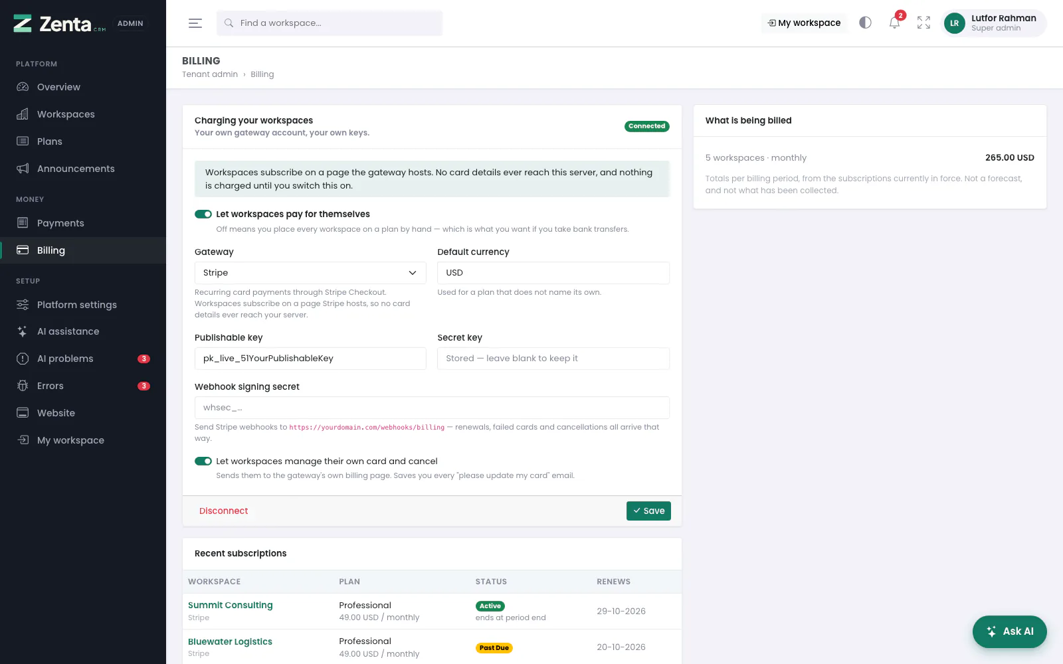Screen dimensions: 1063x664
Task: Open Summit Consulting workspace link
Action: [231, 605]
